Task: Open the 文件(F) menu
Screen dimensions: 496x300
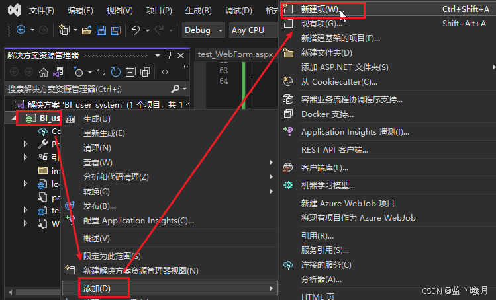Action: coord(42,11)
